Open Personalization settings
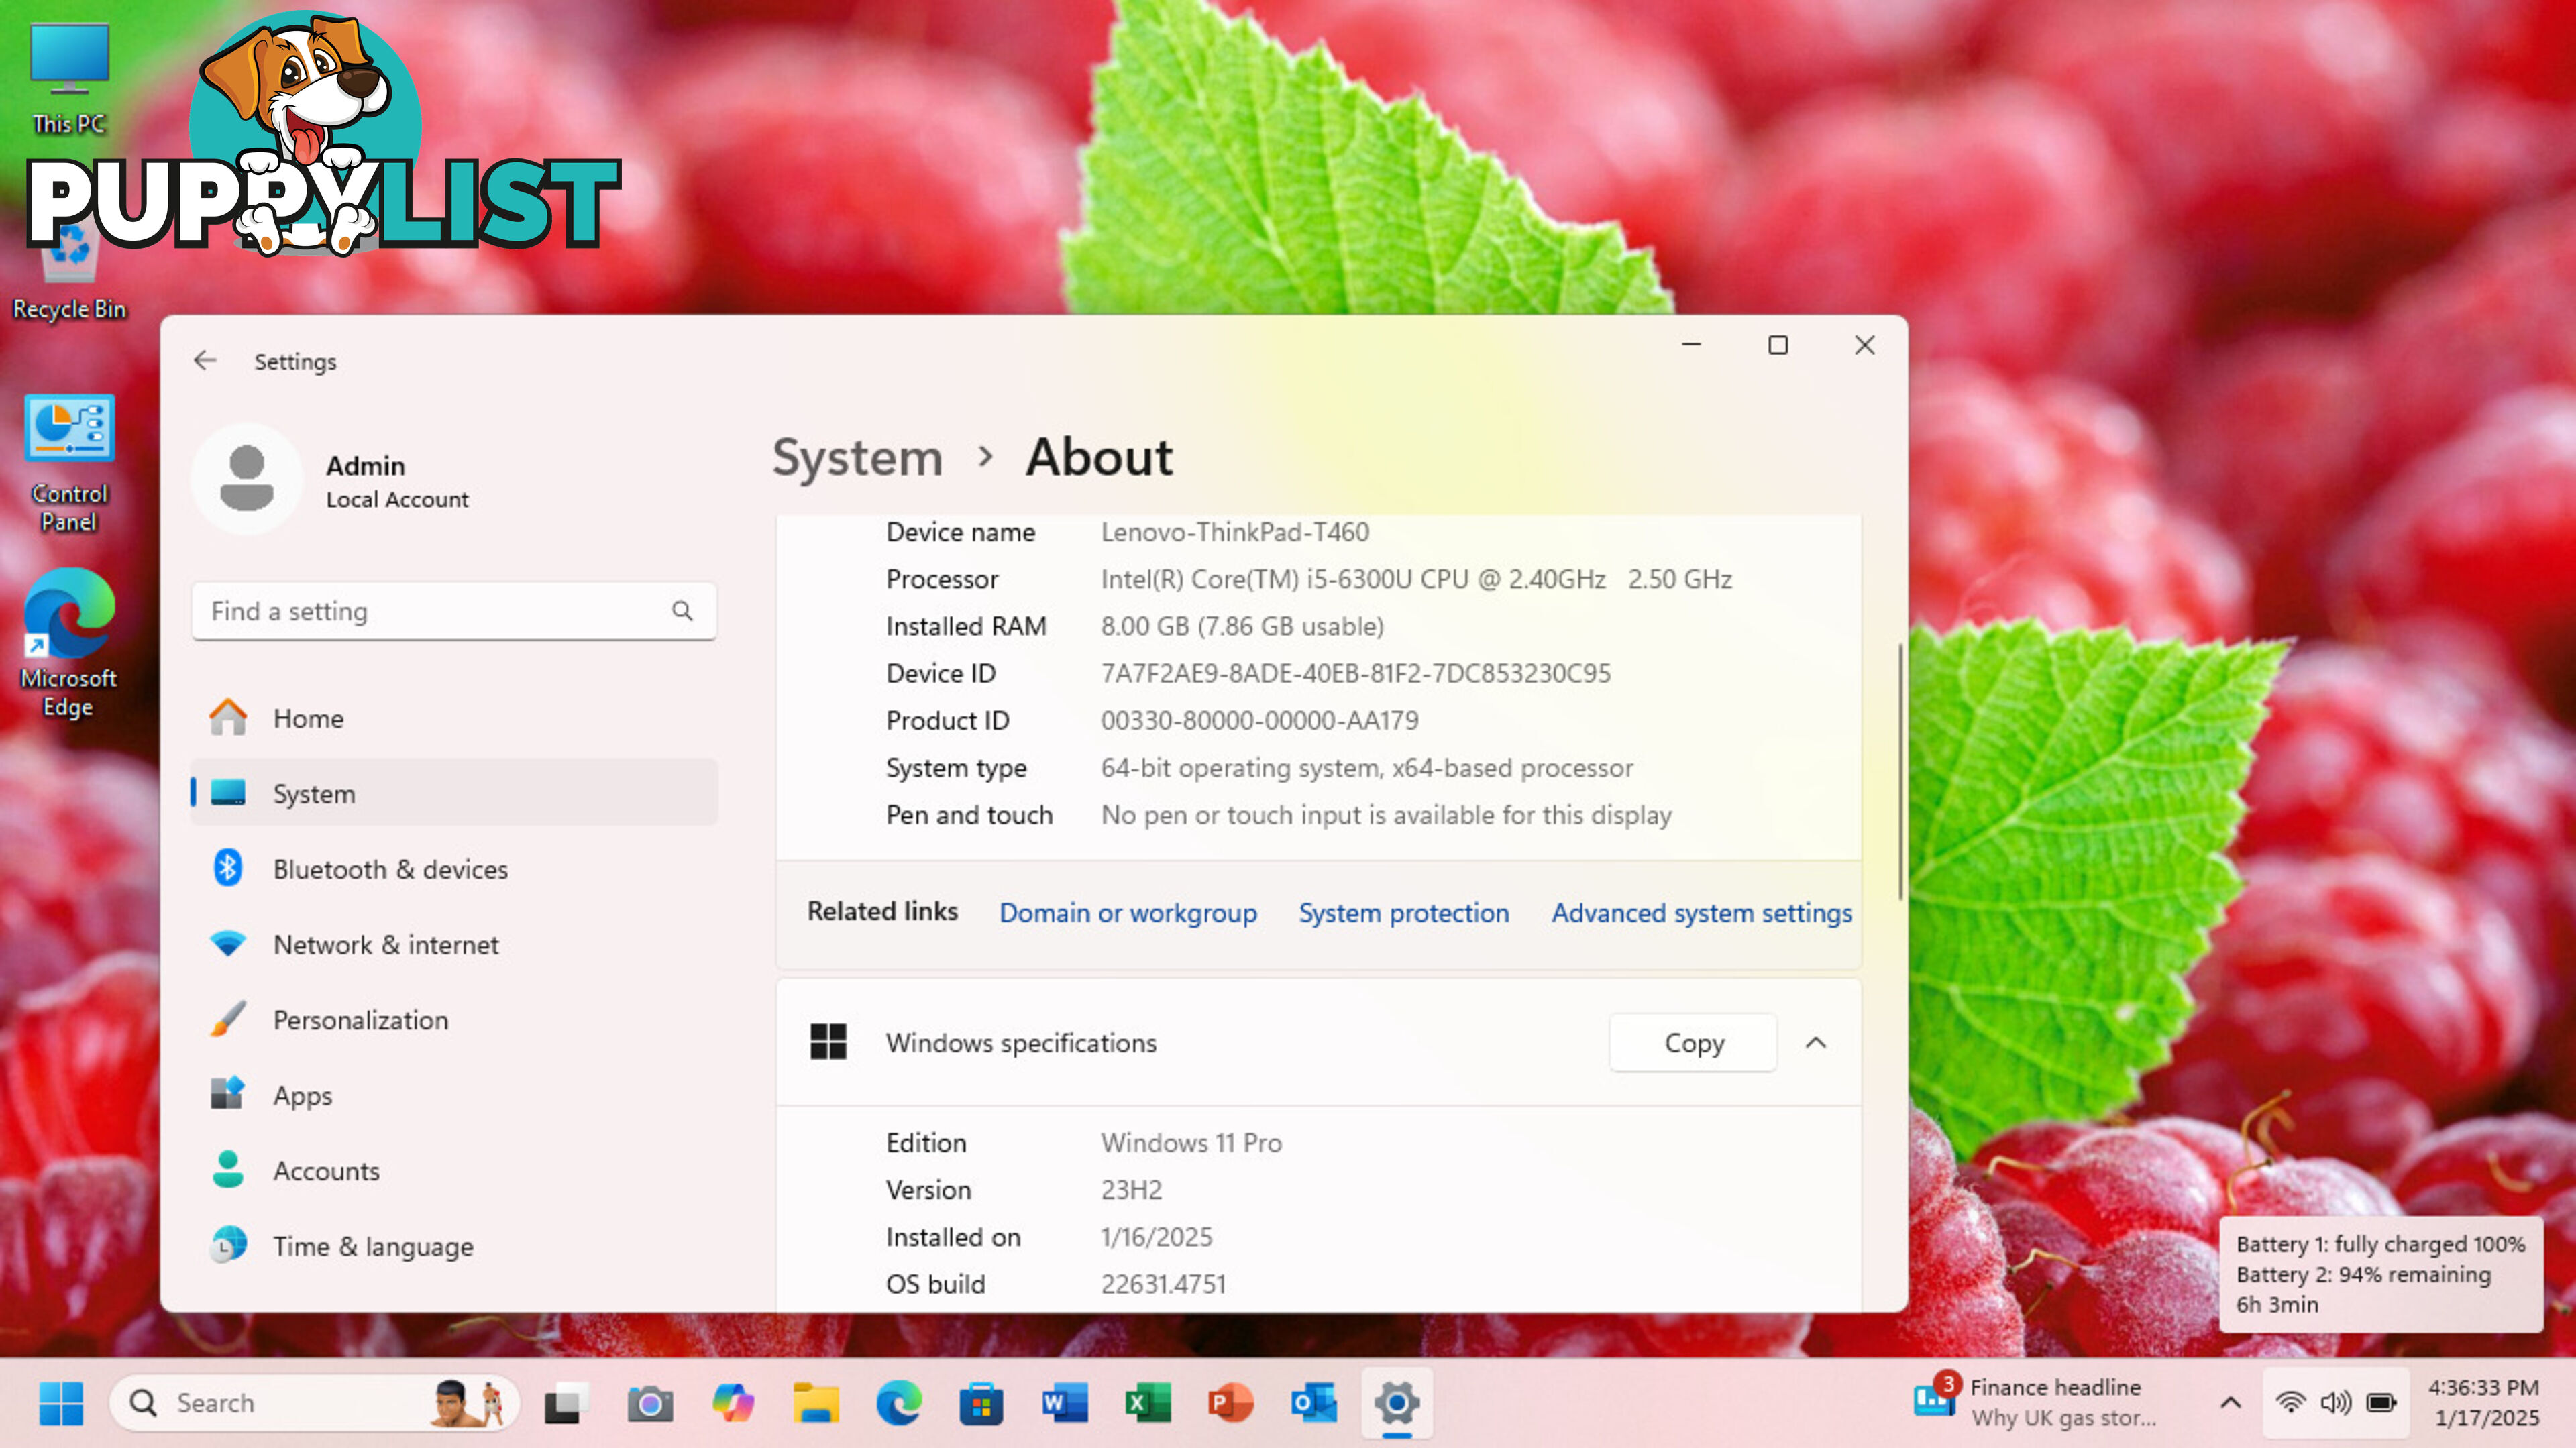 point(453,1020)
